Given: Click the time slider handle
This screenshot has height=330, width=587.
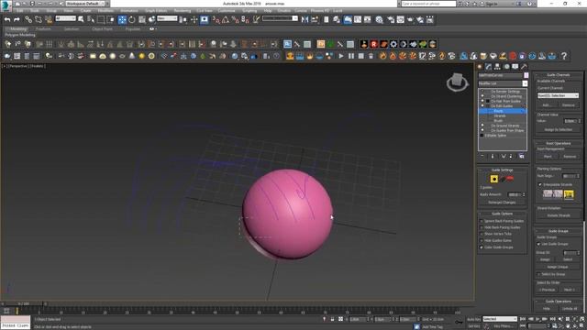Looking at the screenshot, I should coord(24,303).
